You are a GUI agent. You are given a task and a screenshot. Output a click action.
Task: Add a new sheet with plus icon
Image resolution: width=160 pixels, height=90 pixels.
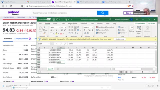58,69
